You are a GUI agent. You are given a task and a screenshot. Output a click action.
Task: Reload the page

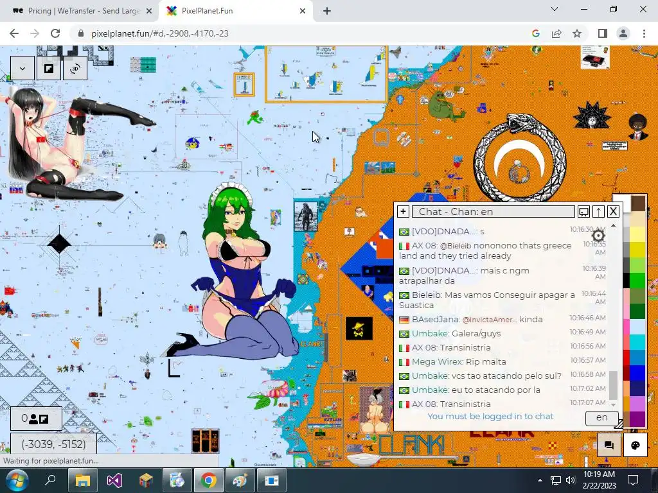tap(55, 33)
